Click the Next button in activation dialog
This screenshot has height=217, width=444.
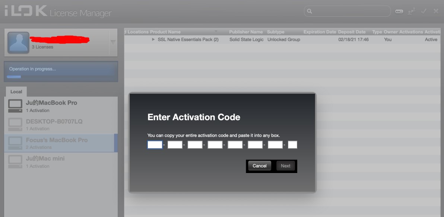(x=285, y=166)
